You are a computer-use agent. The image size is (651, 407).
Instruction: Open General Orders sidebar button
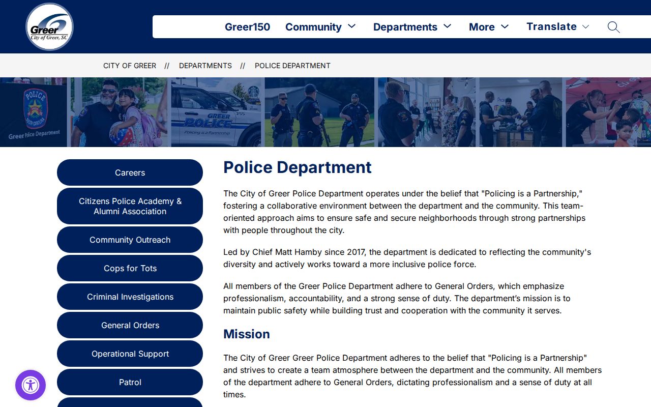tap(130, 325)
